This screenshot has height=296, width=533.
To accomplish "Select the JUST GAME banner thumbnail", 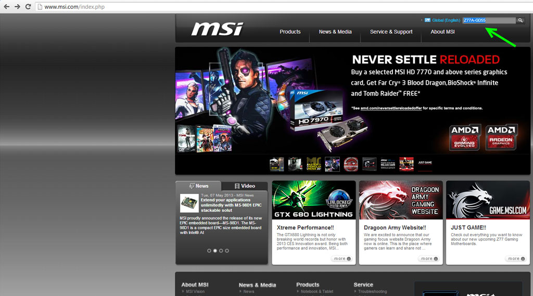I will click(425, 164).
